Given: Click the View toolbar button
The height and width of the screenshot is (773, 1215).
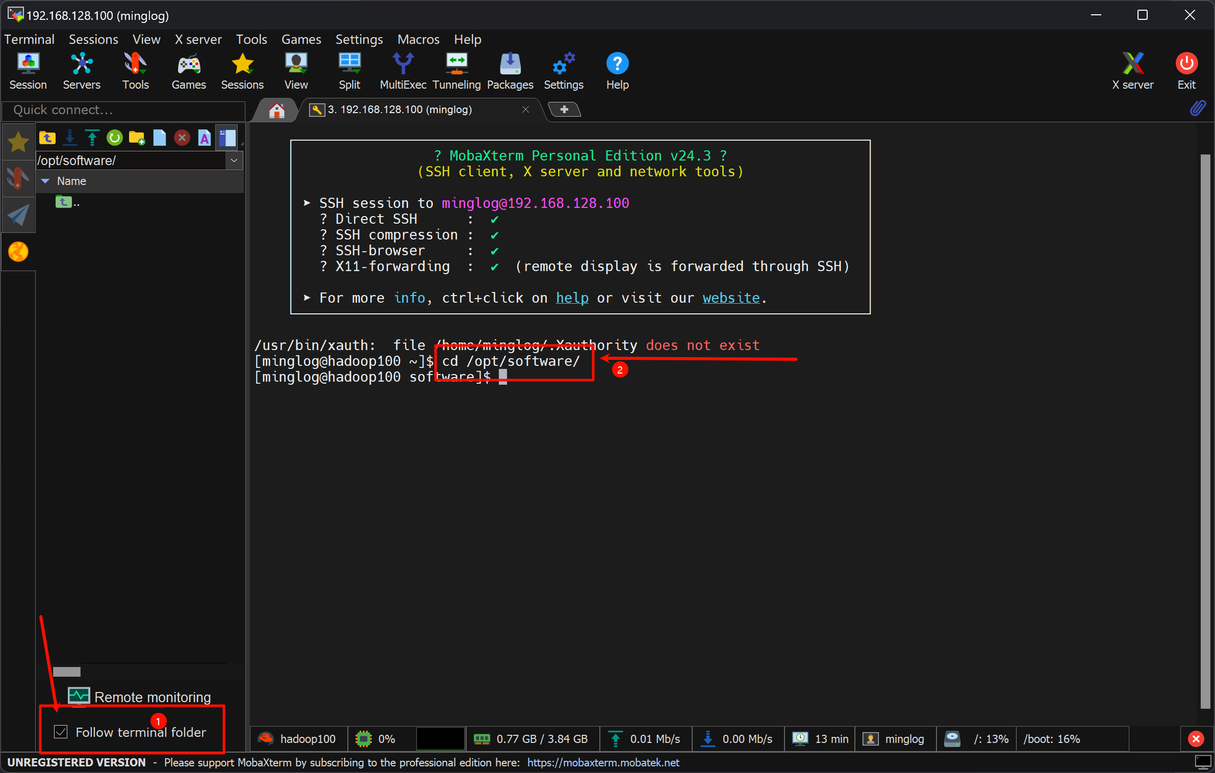Looking at the screenshot, I should click(x=296, y=72).
